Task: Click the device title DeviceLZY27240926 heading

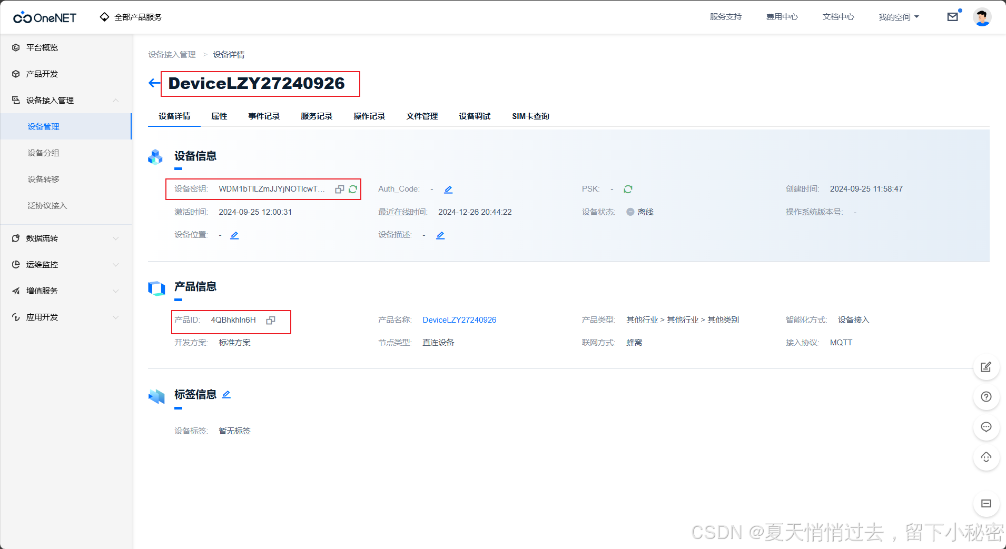Action: [x=257, y=83]
